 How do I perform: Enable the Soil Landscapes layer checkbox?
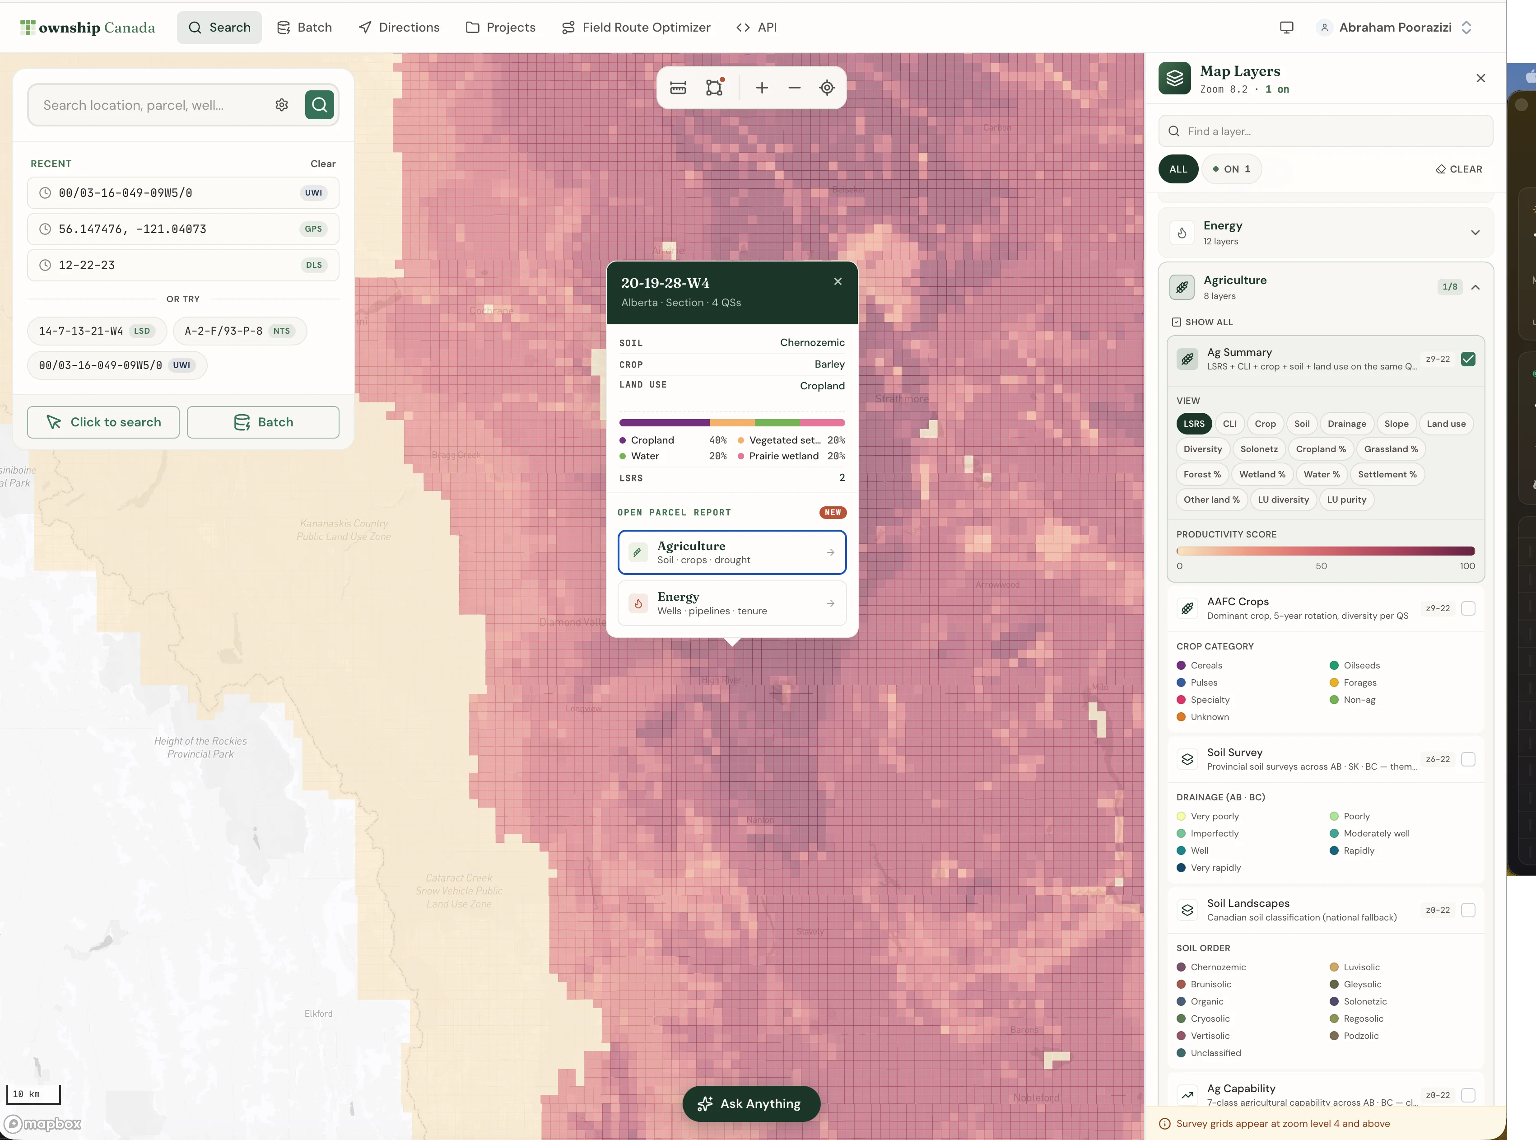pyautogui.click(x=1468, y=910)
